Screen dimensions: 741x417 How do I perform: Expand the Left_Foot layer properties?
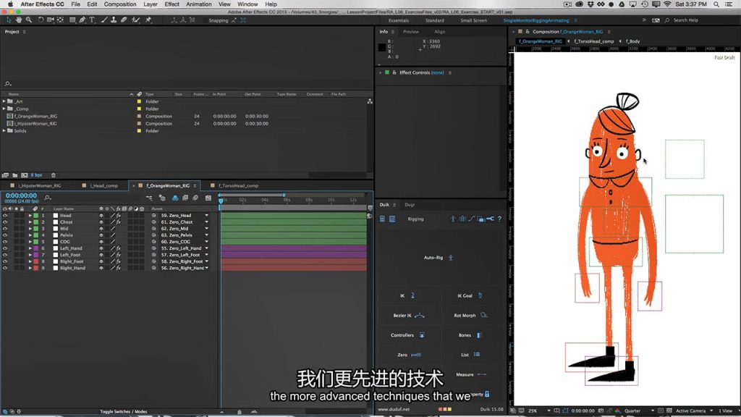30,255
